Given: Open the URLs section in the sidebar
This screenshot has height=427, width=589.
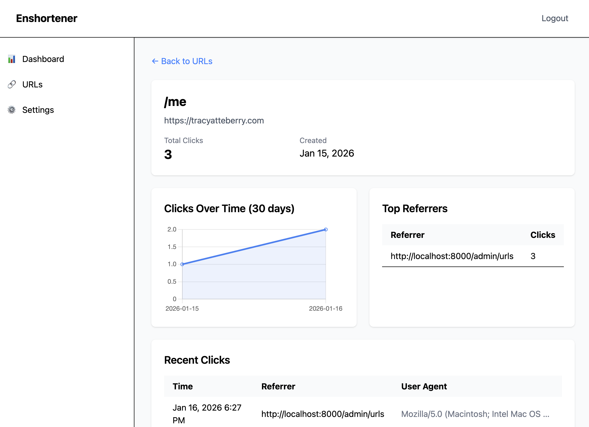Looking at the screenshot, I should (x=32, y=84).
